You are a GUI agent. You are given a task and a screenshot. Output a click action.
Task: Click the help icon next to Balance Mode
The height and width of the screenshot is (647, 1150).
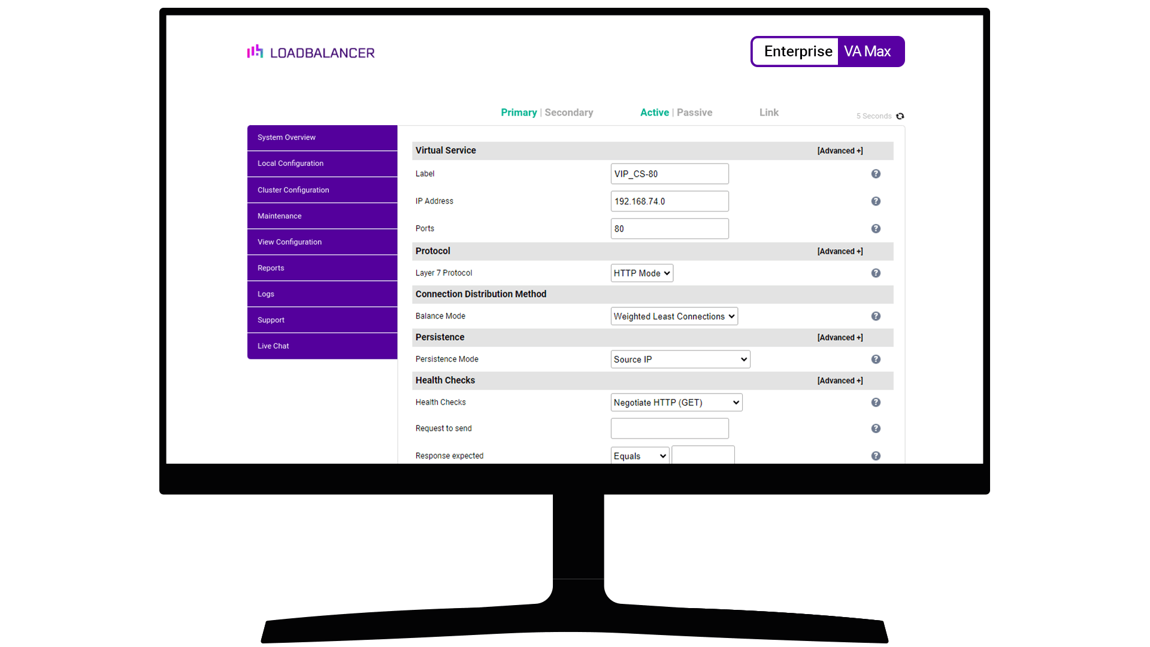pos(876,316)
